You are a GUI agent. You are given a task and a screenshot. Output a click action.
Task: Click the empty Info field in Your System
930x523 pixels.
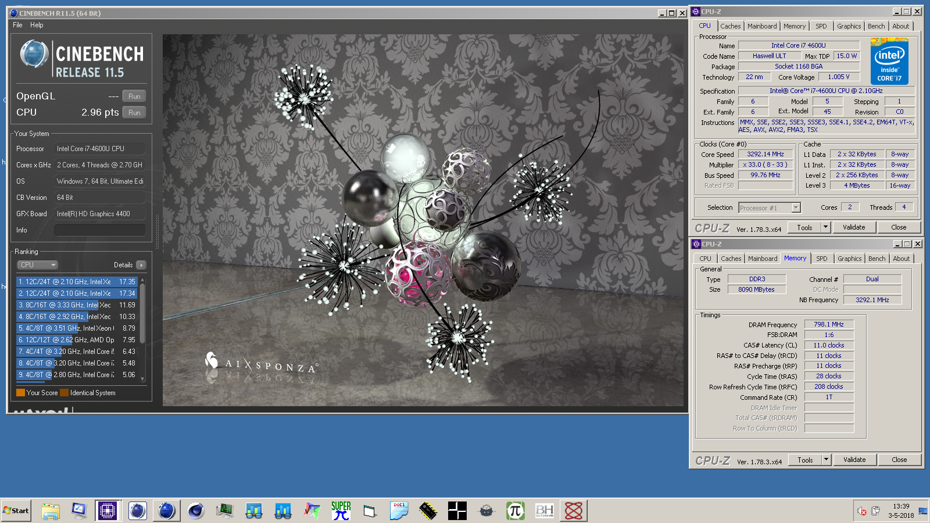99,230
